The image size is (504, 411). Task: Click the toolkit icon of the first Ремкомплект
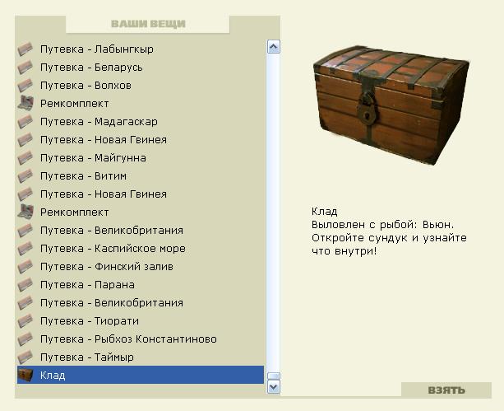pyautogui.click(x=25, y=103)
